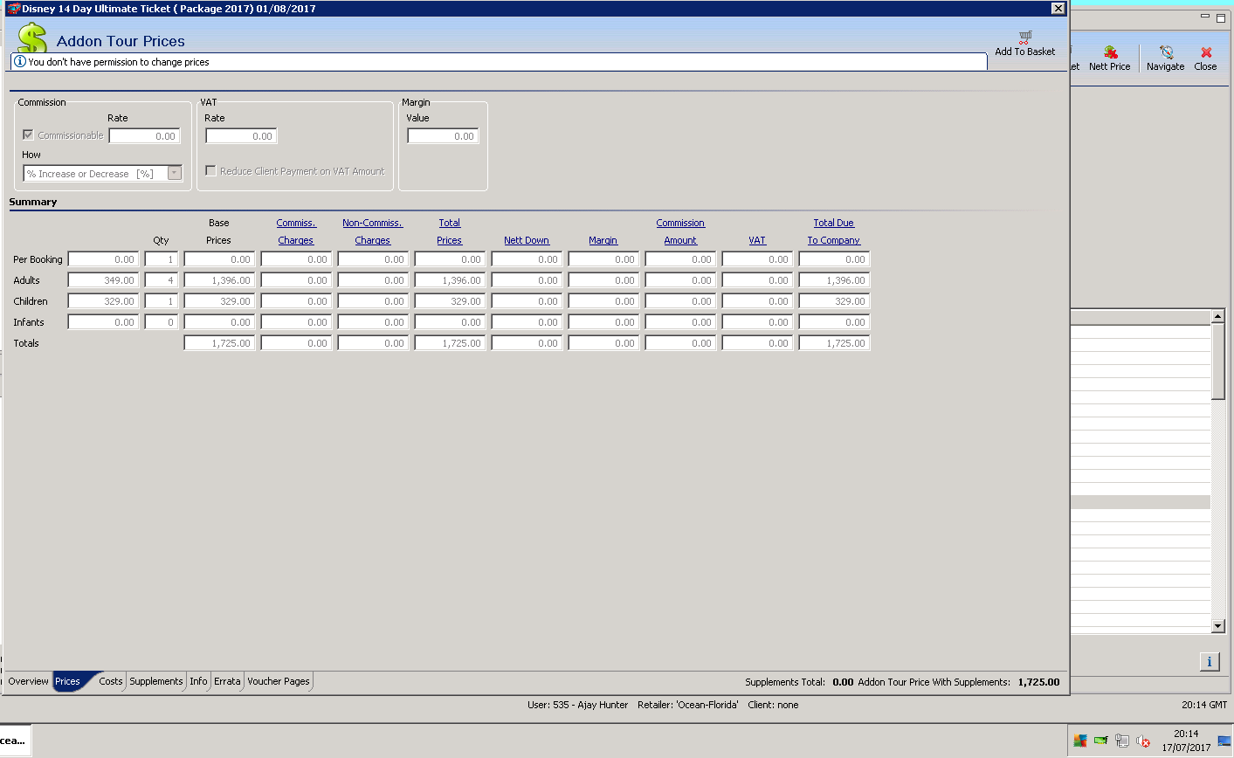Minimize the background window
This screenshot has width=1234, height=758.
tap(1205, 17)
